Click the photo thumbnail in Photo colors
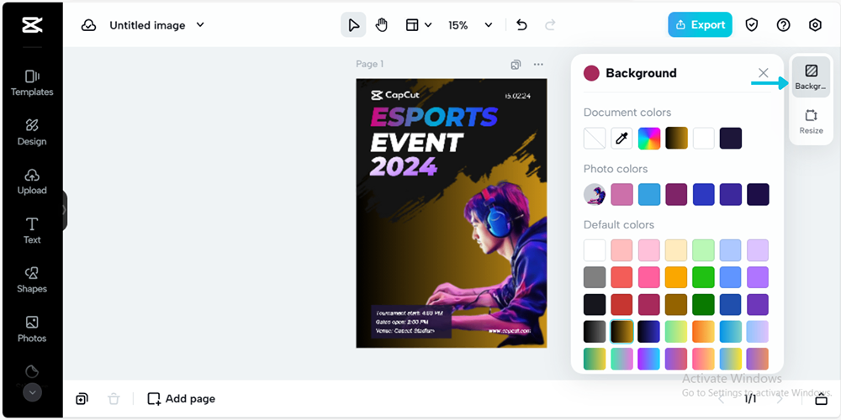The image size is (841, 420). click(595, 195)
